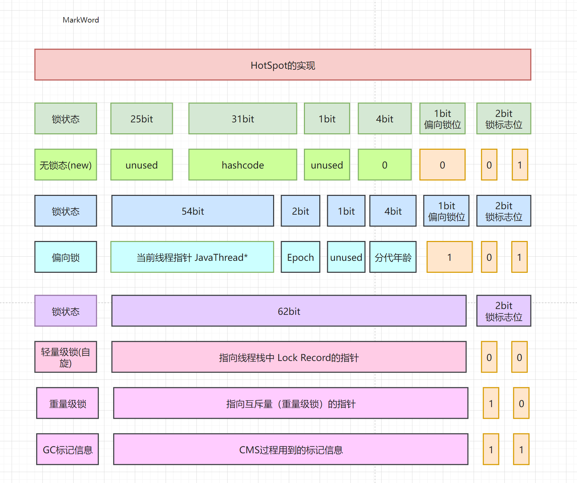This screenshot has width=577, height=483.
Task: Click the green 0 box under 4bit
Action: [385, 164]
